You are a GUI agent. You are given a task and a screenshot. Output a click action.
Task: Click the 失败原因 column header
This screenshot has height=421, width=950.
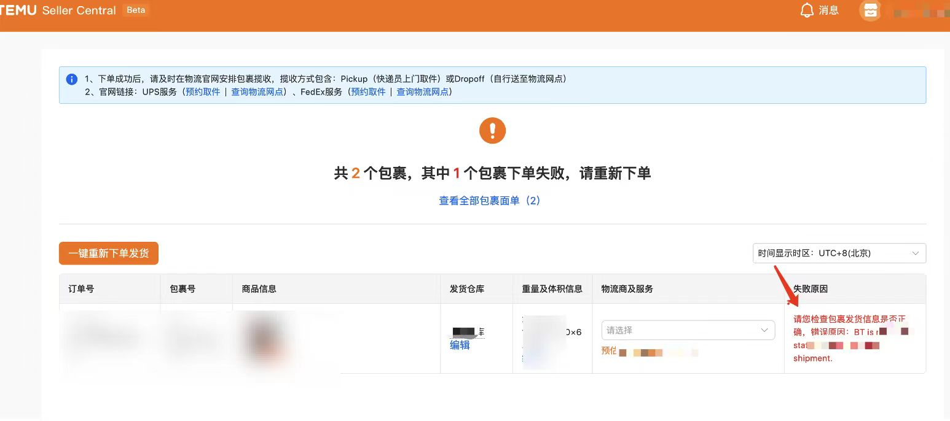[811, 288]
